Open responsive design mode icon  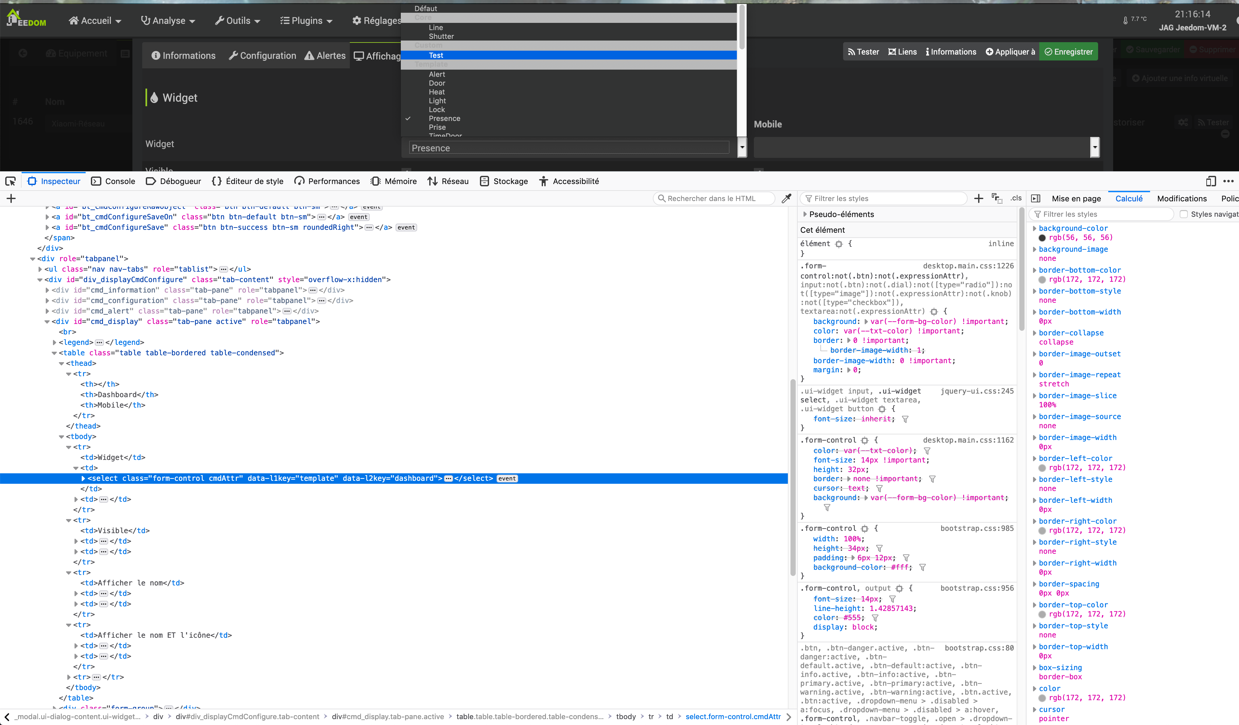(x=1211, y=181)
